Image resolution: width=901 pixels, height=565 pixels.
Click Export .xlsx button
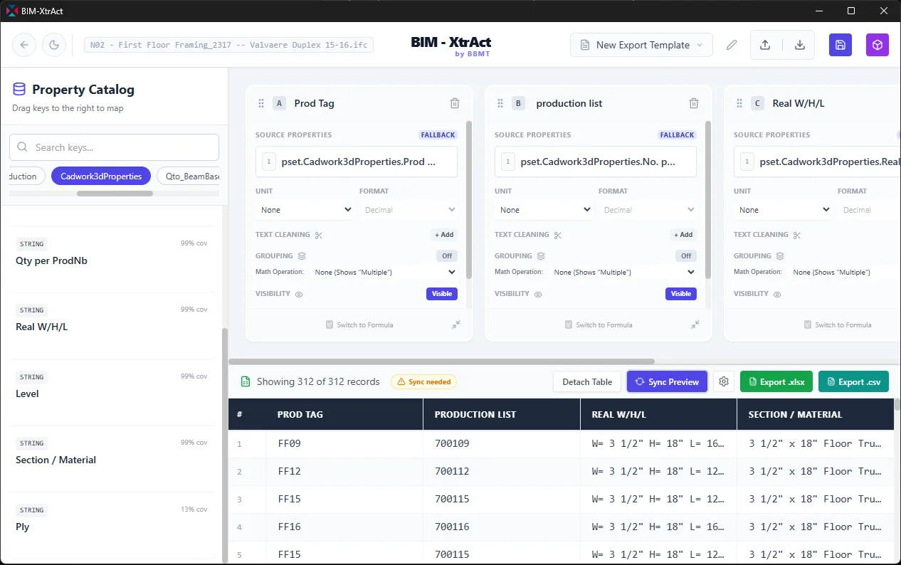(x=776, y=381)
